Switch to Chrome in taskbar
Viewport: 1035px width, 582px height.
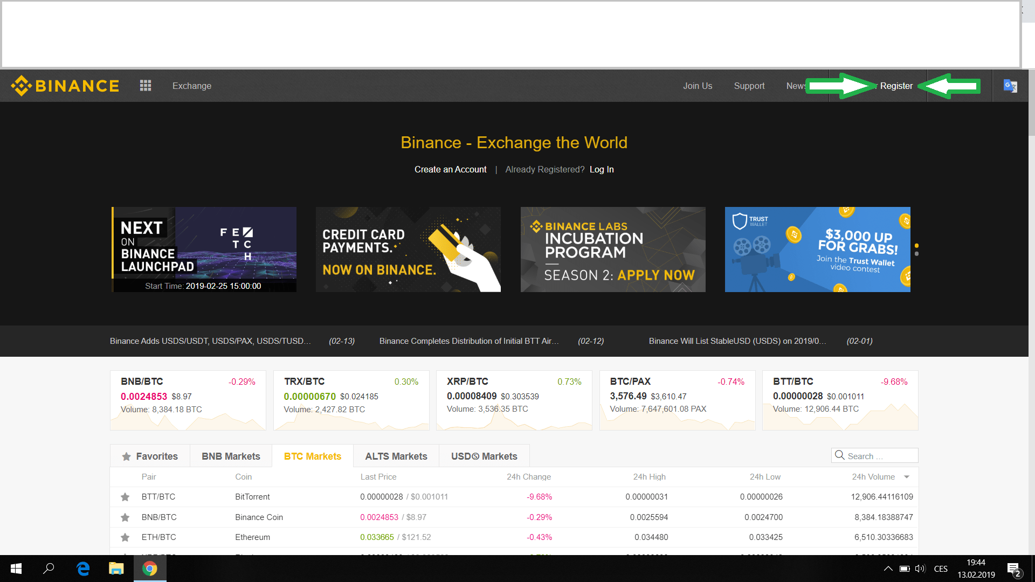[x=150, y=569]
